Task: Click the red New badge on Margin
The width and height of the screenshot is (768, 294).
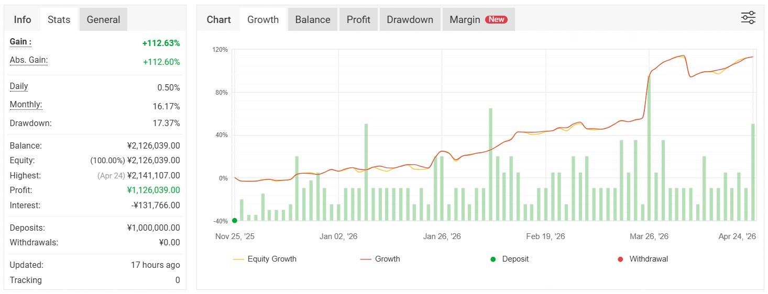Action: pos(496,19)
